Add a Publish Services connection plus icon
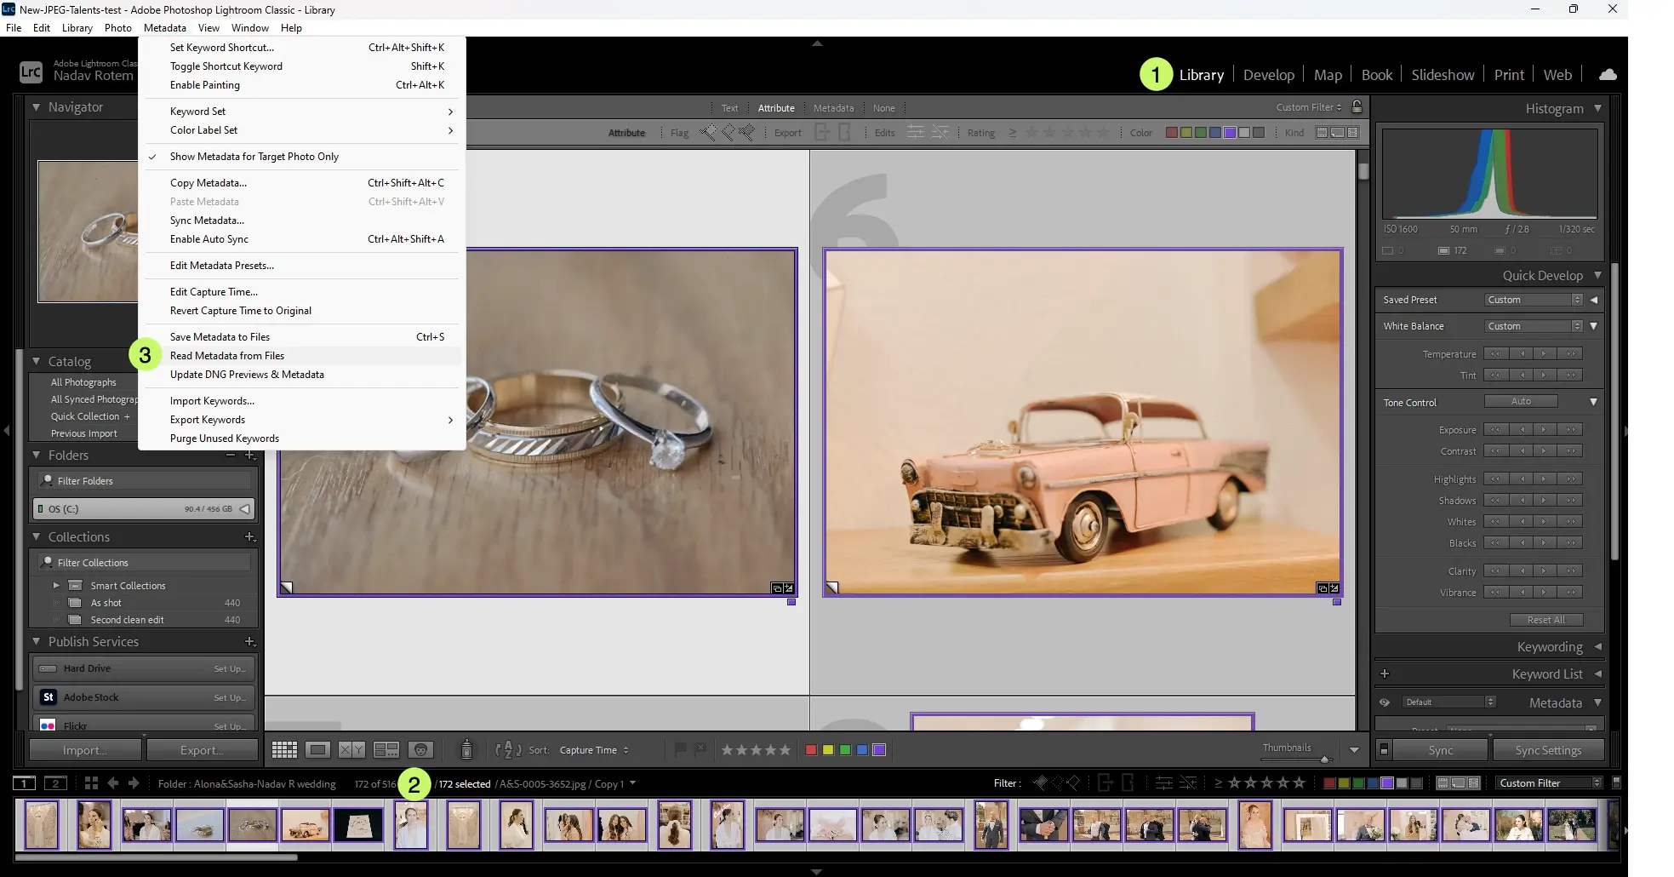This screenshot has height=877, width=1674. tap(250, 641)
